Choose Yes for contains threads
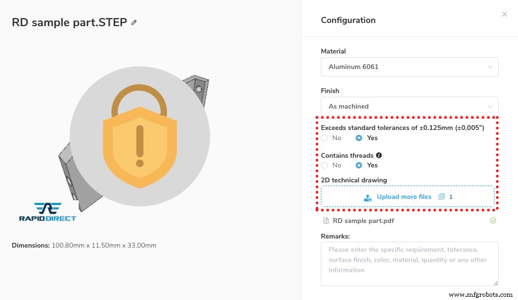Screen dimensions: 518x300 (x=359, y=165)
